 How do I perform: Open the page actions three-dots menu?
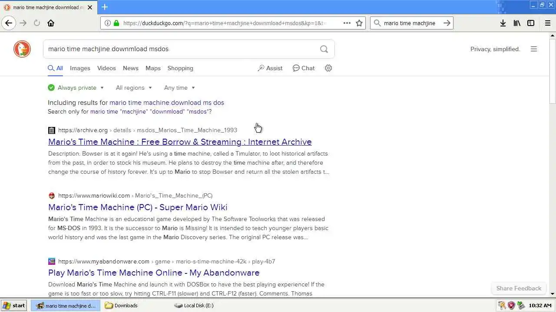[x=347, y=23]
